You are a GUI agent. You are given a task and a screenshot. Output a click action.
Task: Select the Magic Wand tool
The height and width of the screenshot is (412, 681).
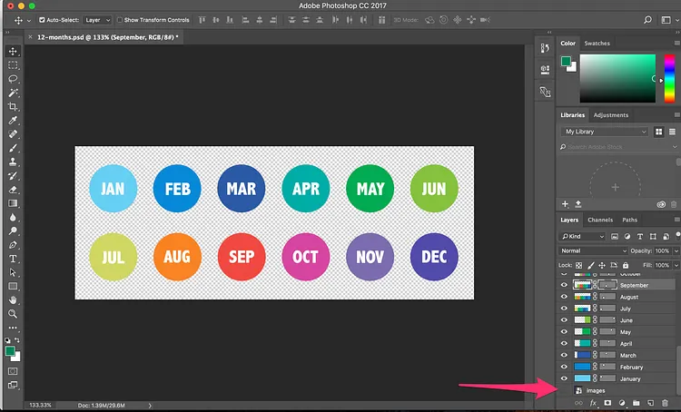(13, 93)
